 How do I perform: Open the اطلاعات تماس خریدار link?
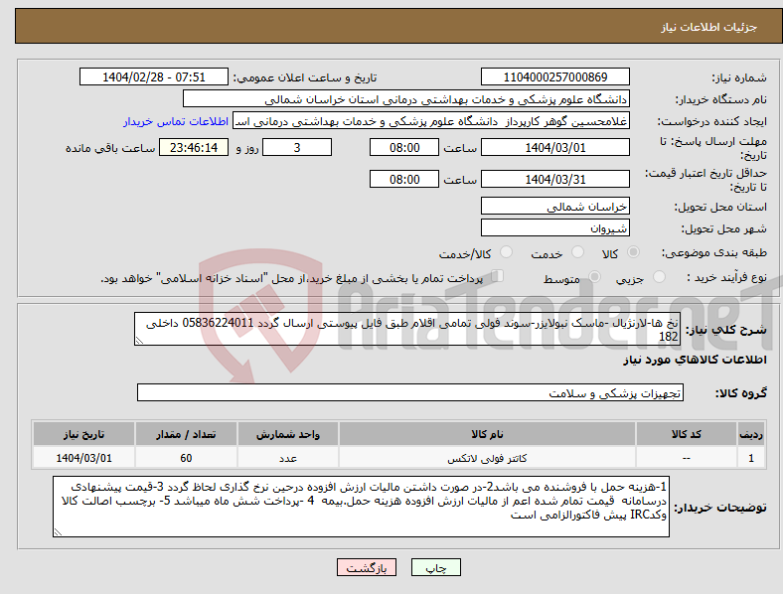click(176, 121)
